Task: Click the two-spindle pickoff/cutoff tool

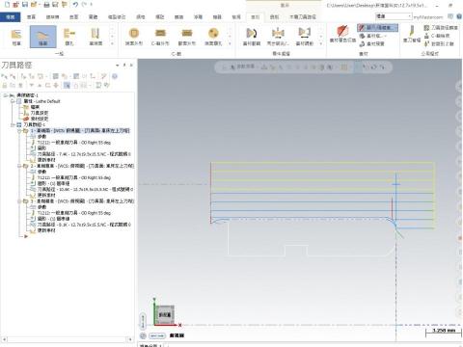Action: [x=278, y=37]
